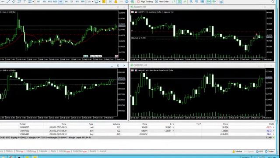The height and width of the screenshot is (158, 280).
Task: Sort by Profit column header
Action: coord(271,124)
